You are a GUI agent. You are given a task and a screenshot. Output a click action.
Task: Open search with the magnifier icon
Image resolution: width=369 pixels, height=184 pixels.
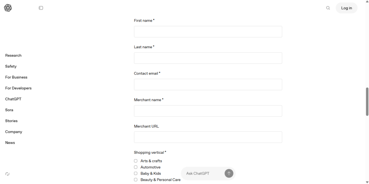[x=328, y=8]
